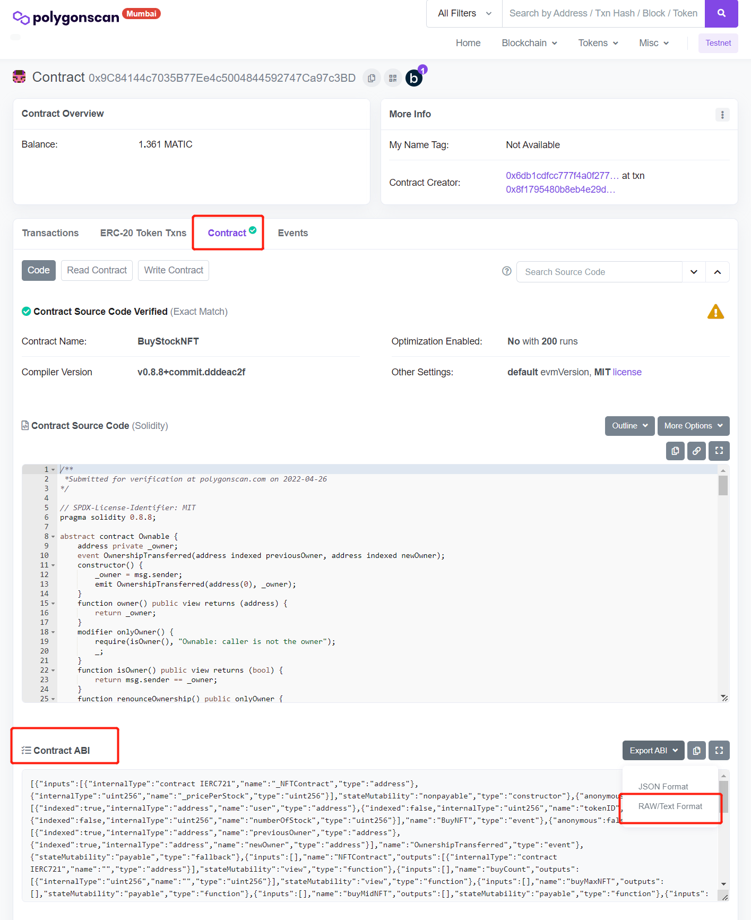Open contract creator address link
Image resolution: width=751 pixels, height=920 pixels.
click(x=563, y=176)
